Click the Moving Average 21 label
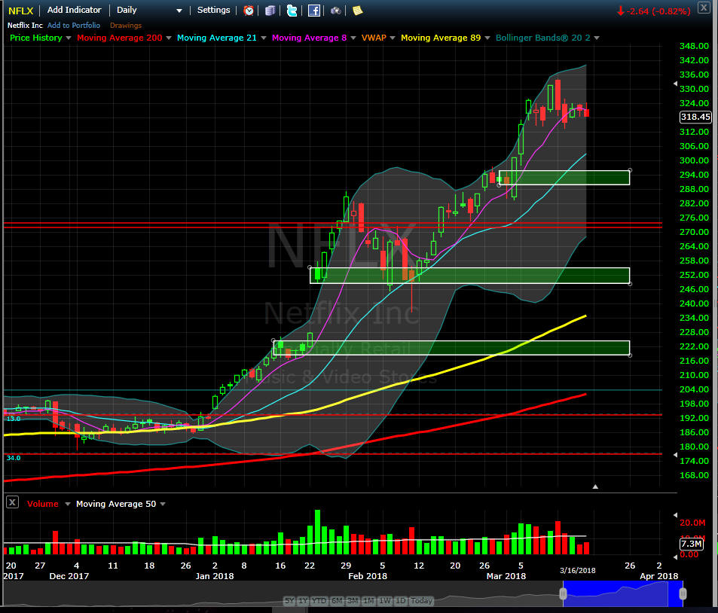The image size is (718, 613). coord(216,38)
